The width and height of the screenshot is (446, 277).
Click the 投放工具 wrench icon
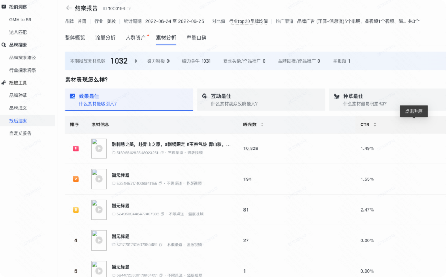pos(4,83)
